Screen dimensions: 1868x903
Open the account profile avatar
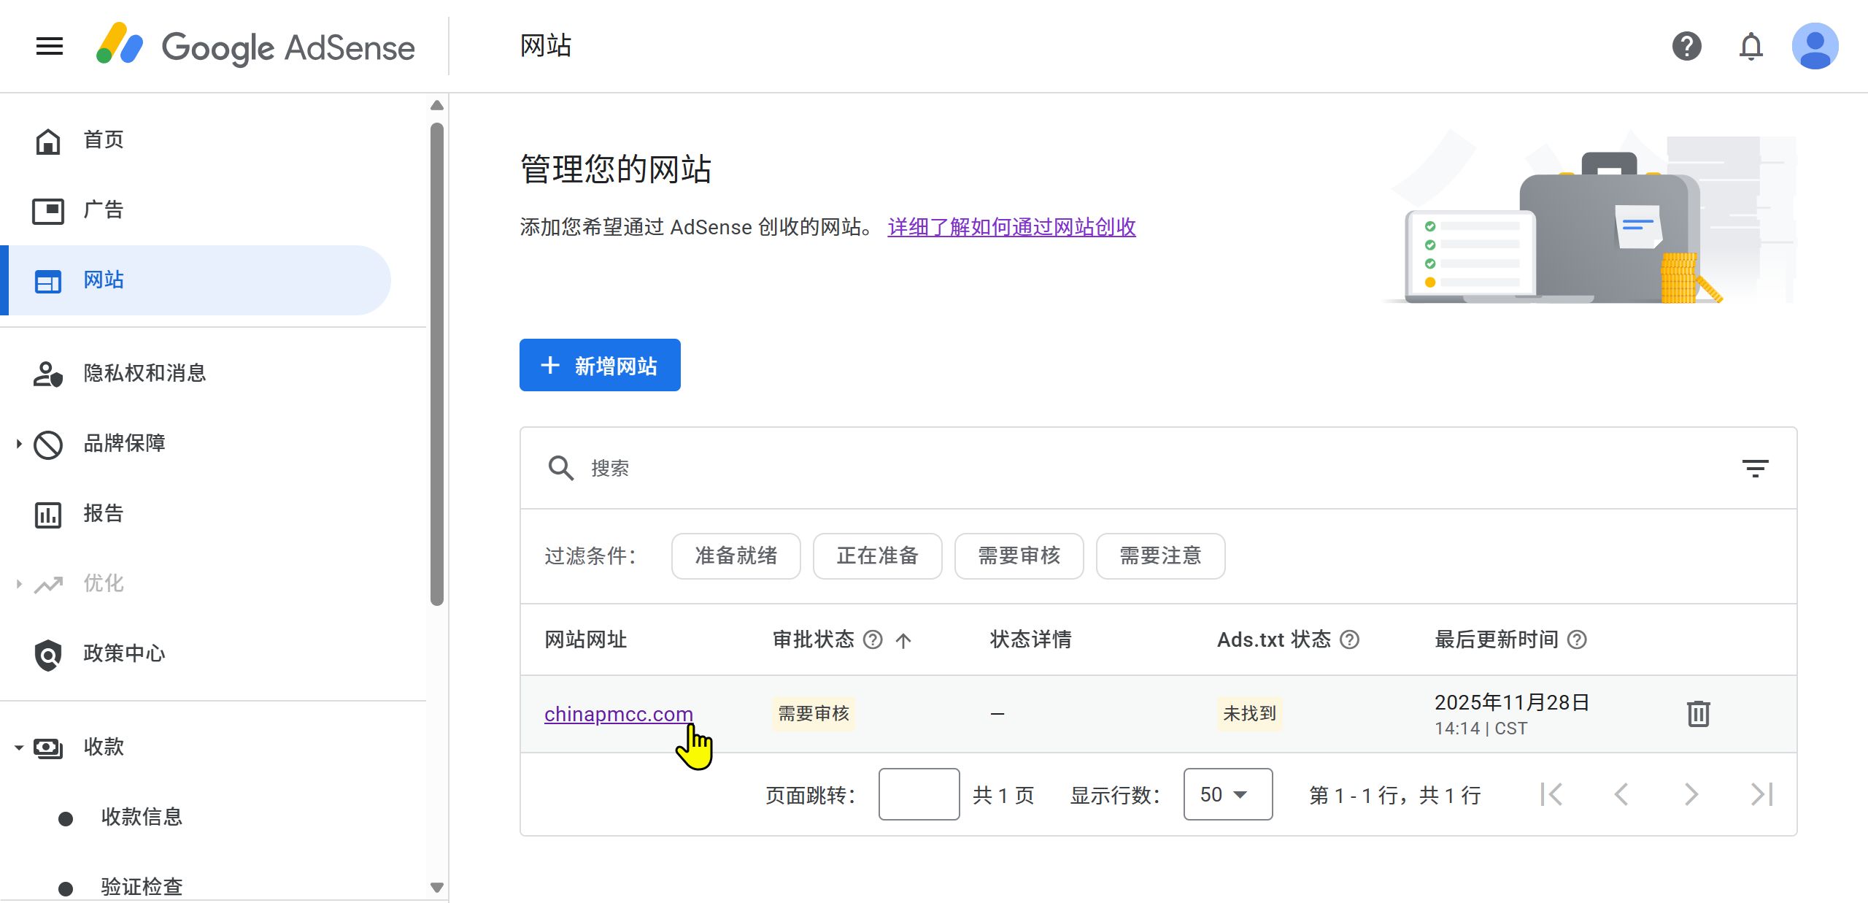click(1815, 47)
